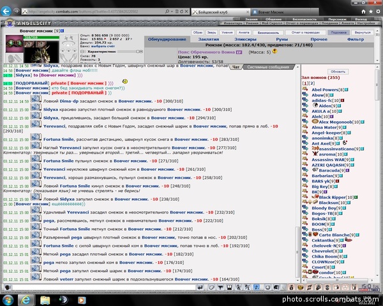Click the browser home icon

coord(363,11)
